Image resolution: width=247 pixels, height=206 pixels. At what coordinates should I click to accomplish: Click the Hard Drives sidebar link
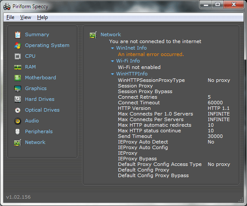point(40,99)
